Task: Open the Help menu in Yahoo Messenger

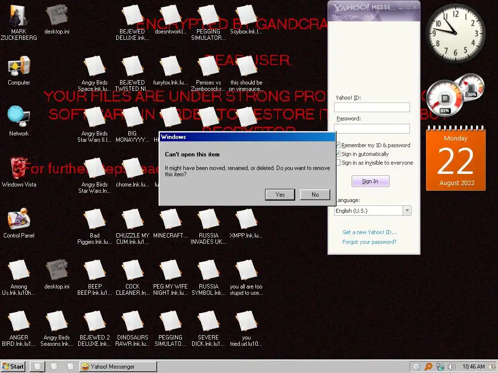Action: (369, 17)
